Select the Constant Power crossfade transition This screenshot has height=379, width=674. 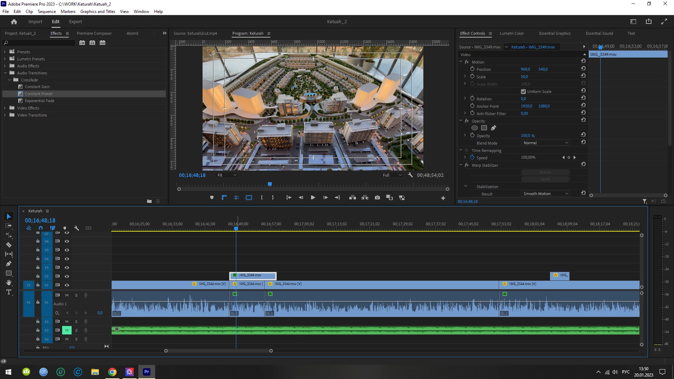tap(39, 94)
